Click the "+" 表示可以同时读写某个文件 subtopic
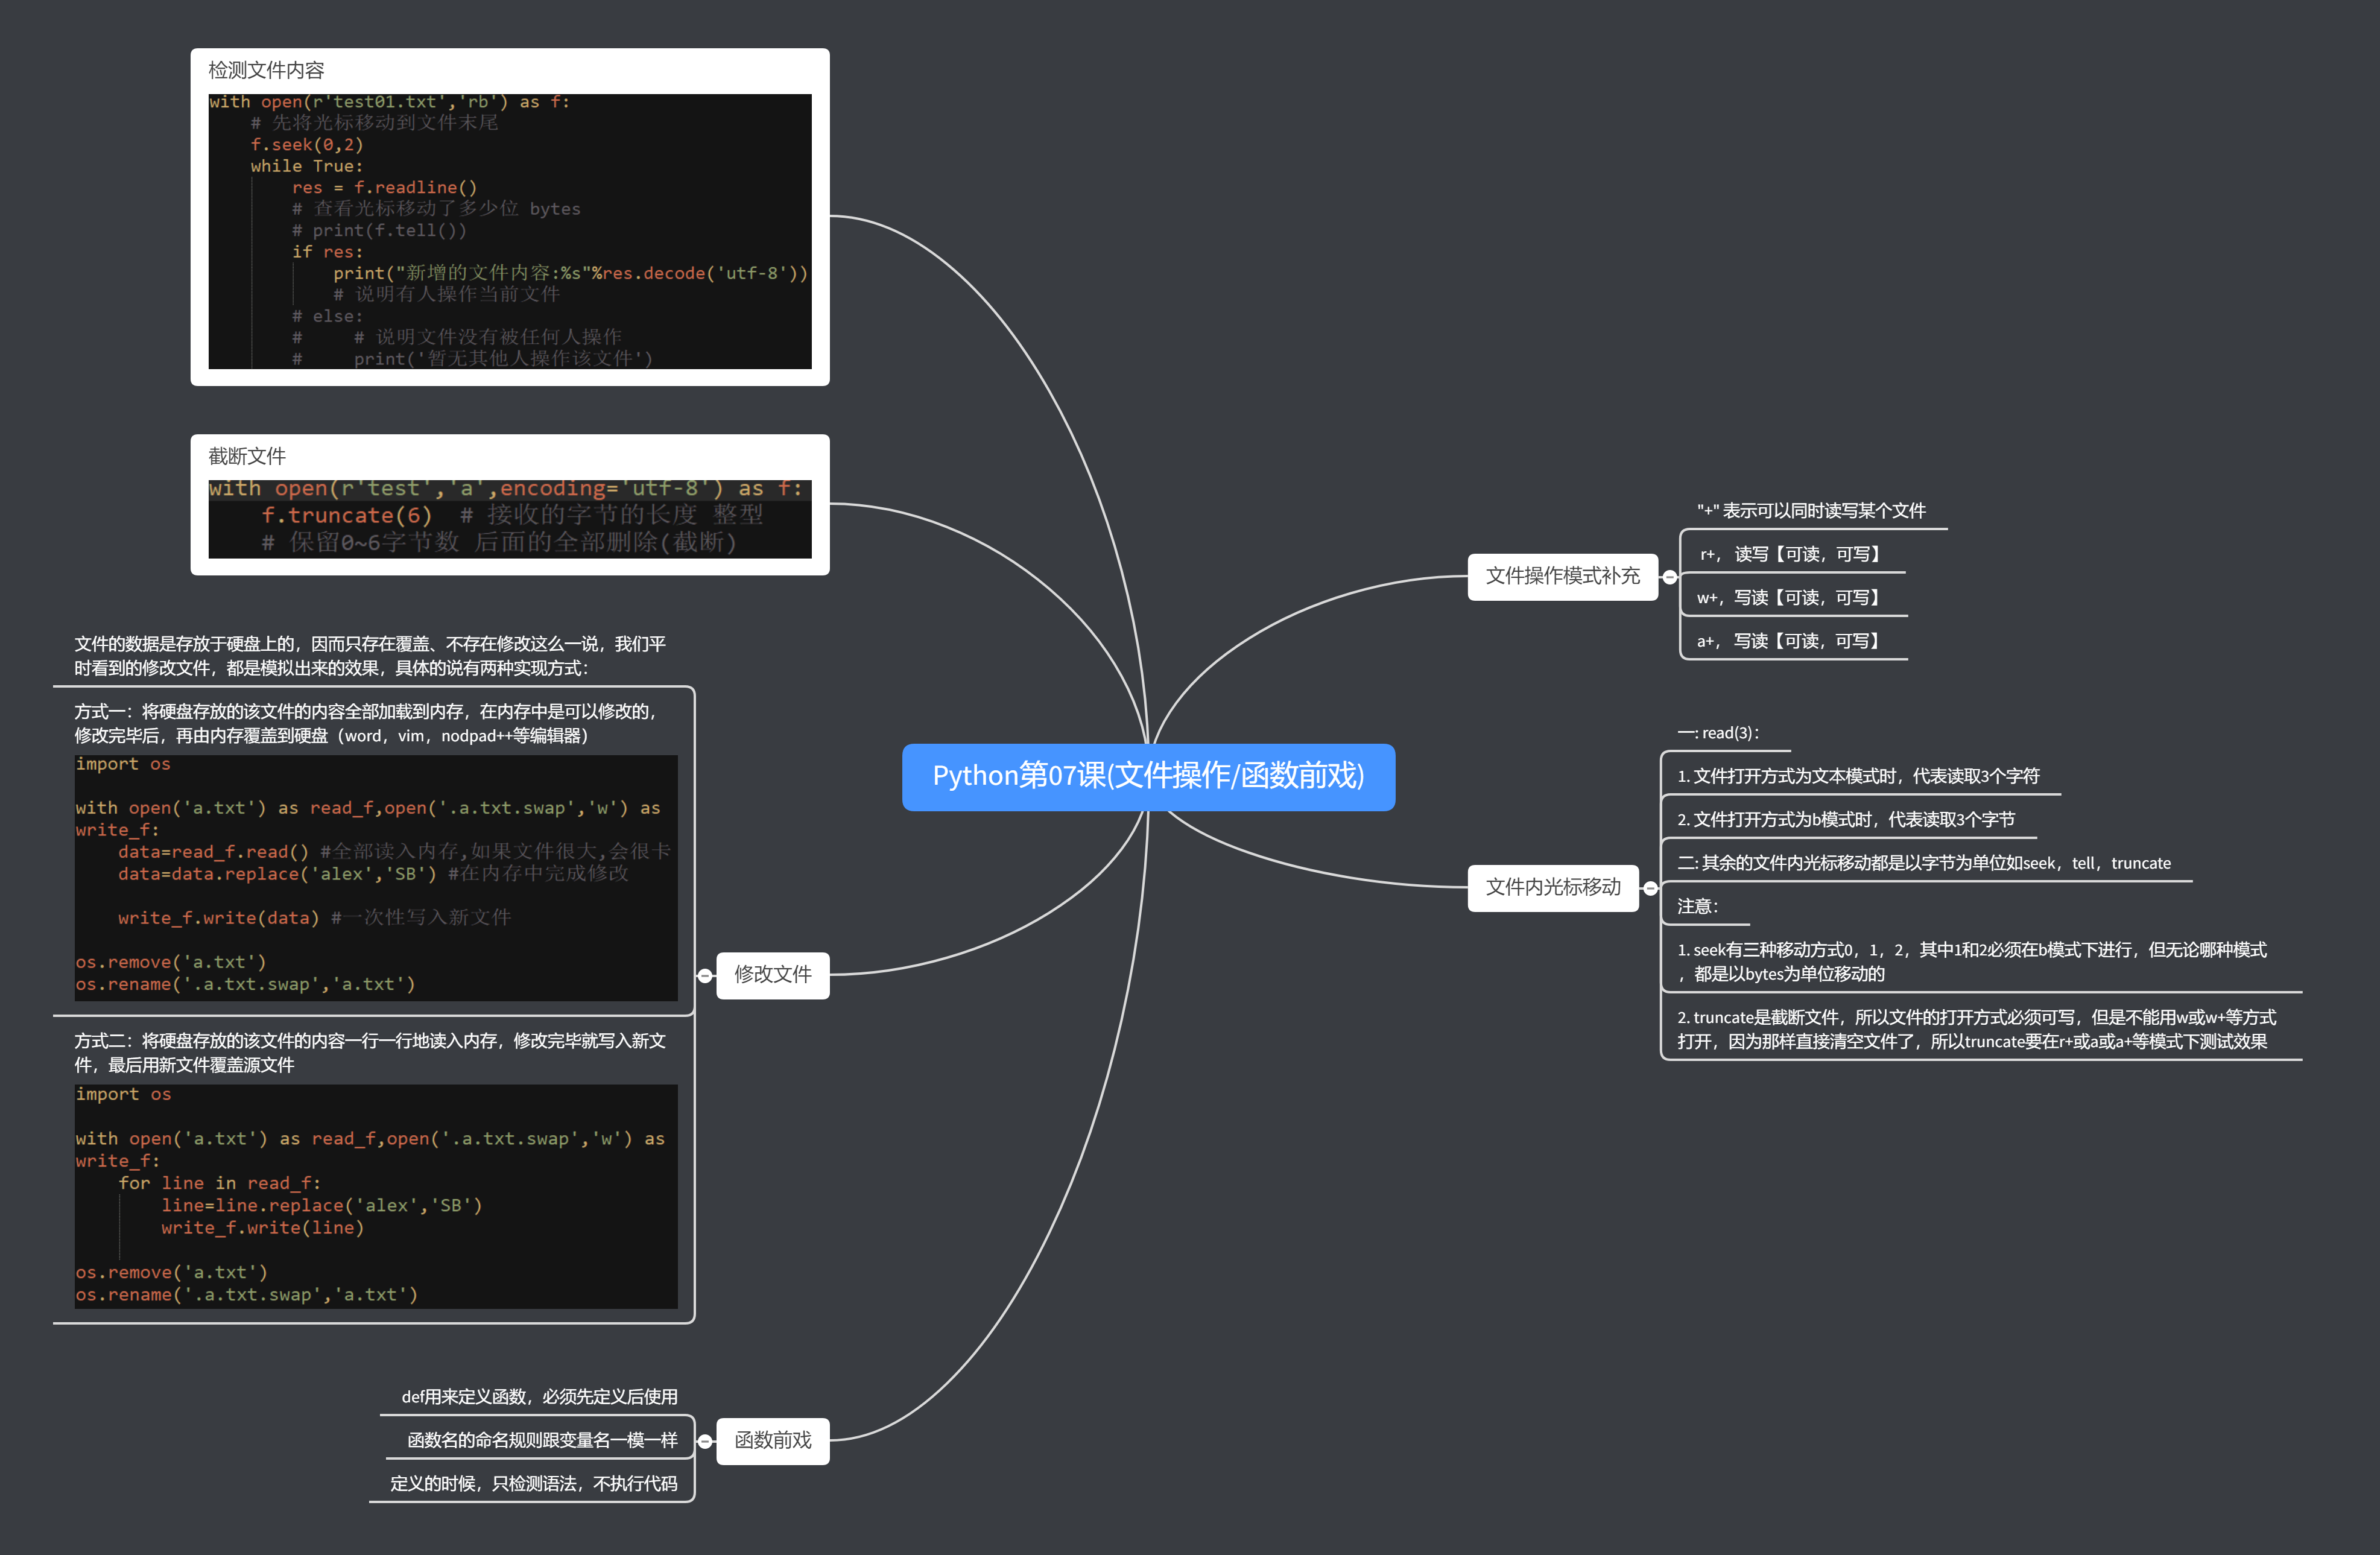 tap(1811, 511)
